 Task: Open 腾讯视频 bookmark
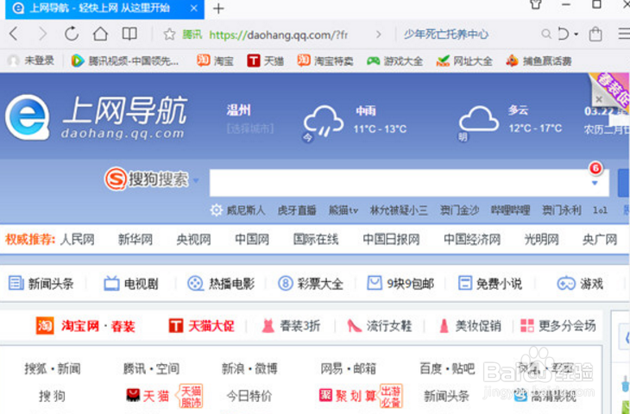[x=125, y=61]
